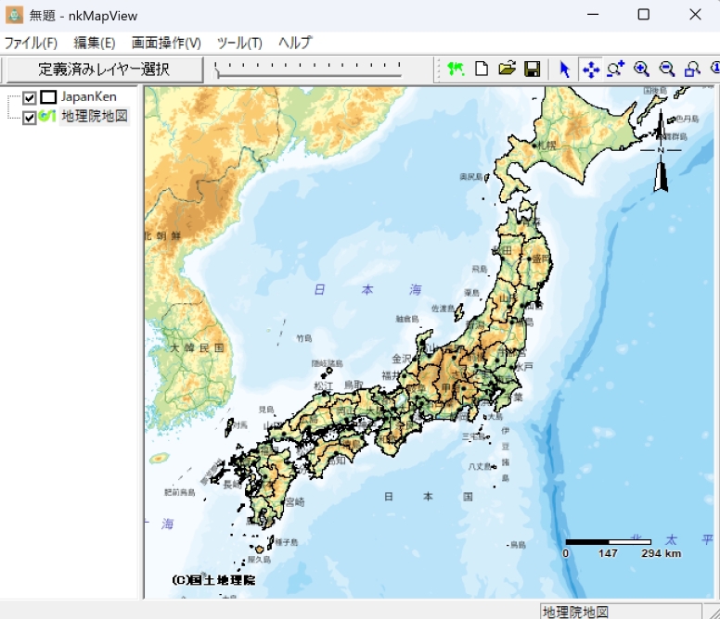720x619 pixels.
Task: Click the green add map layer icon
Action: tap(455, 69)
